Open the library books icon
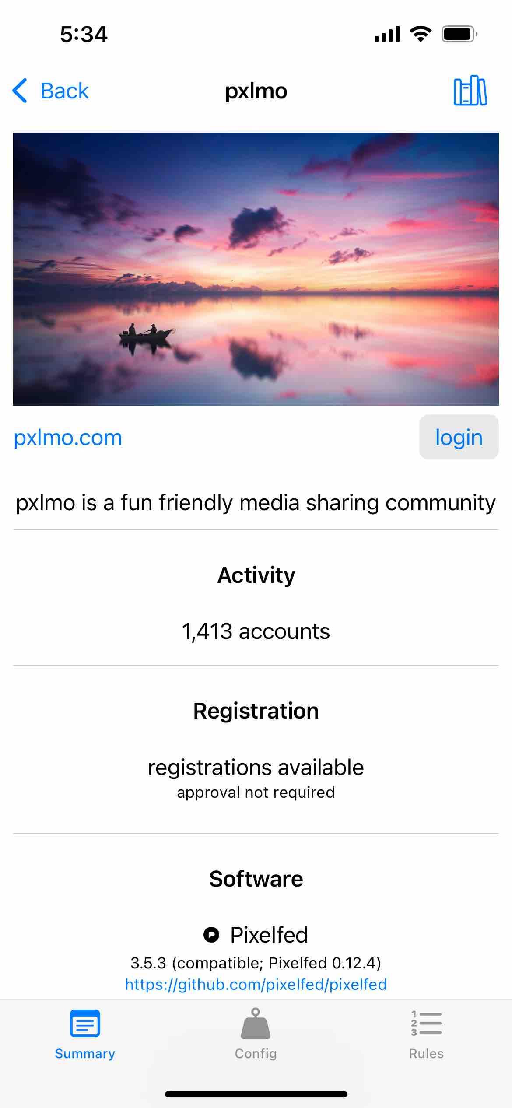 (470, 91)
